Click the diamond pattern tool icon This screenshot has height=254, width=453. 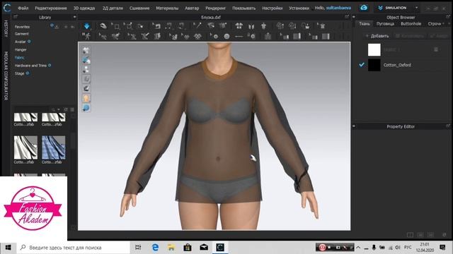pyautogui.click(x=197, y=36)
